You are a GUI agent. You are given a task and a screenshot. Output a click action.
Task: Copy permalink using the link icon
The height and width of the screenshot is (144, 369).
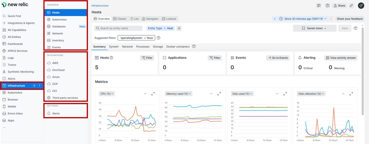[351, 5]
